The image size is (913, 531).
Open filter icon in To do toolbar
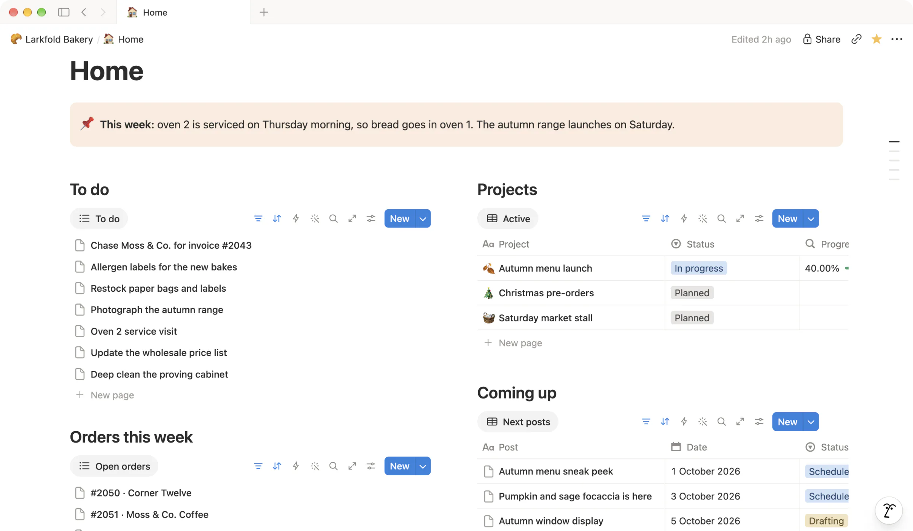point(258,218)
